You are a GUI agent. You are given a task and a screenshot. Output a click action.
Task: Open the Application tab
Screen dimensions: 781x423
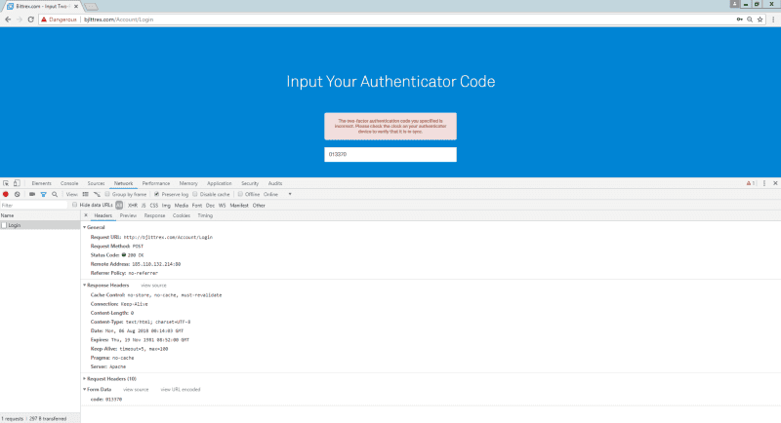[x=219, y=183]
